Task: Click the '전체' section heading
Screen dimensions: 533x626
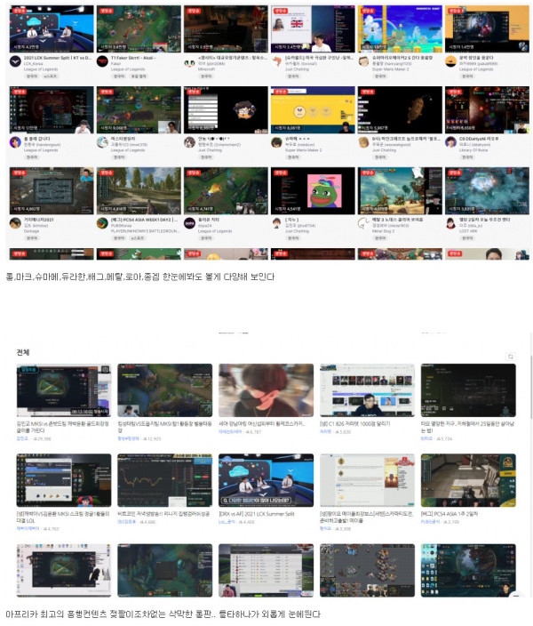Action: click(23, 352)
